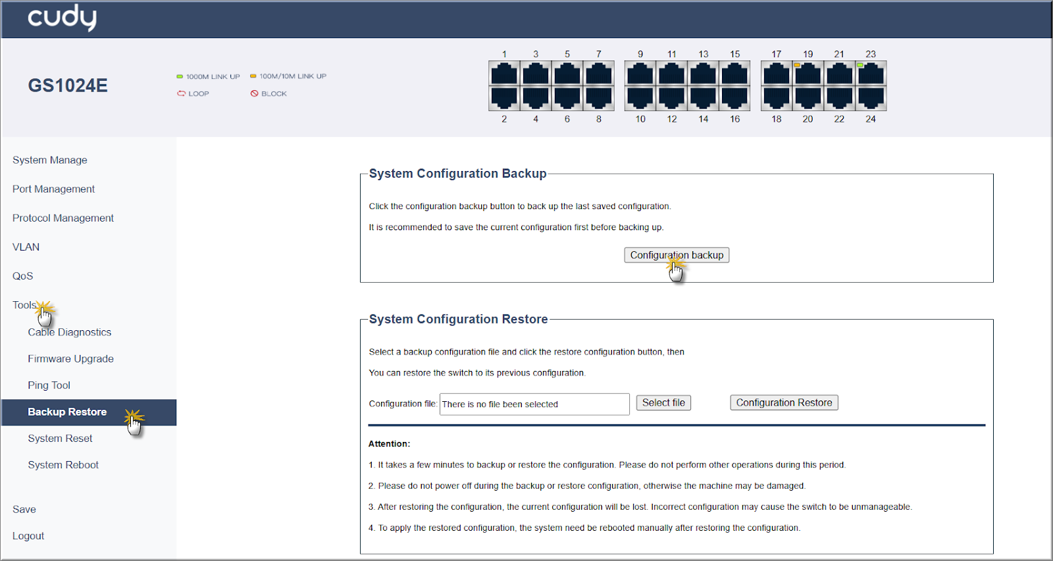Click the Configuration Restore button
The image size is (1053, 561).
point(784,402)
